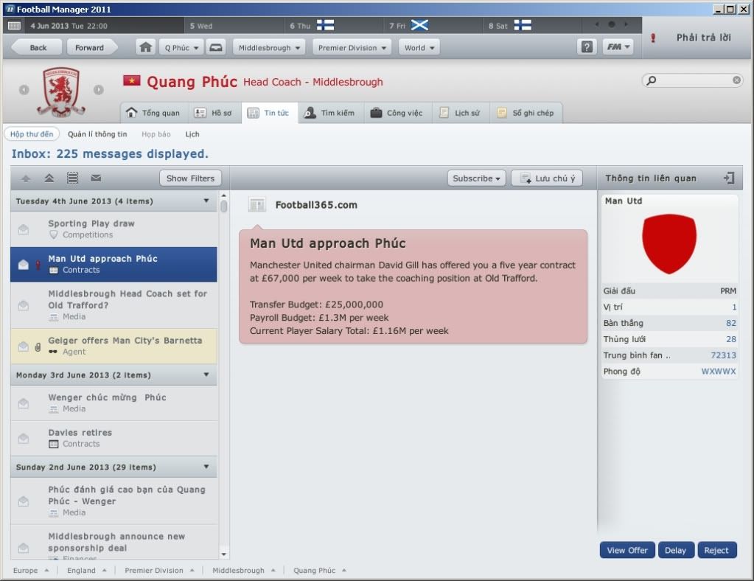The image size is (754, 581).
Task: Click envelope icon of Sporting Play draw message
Action: click(23, 229)
